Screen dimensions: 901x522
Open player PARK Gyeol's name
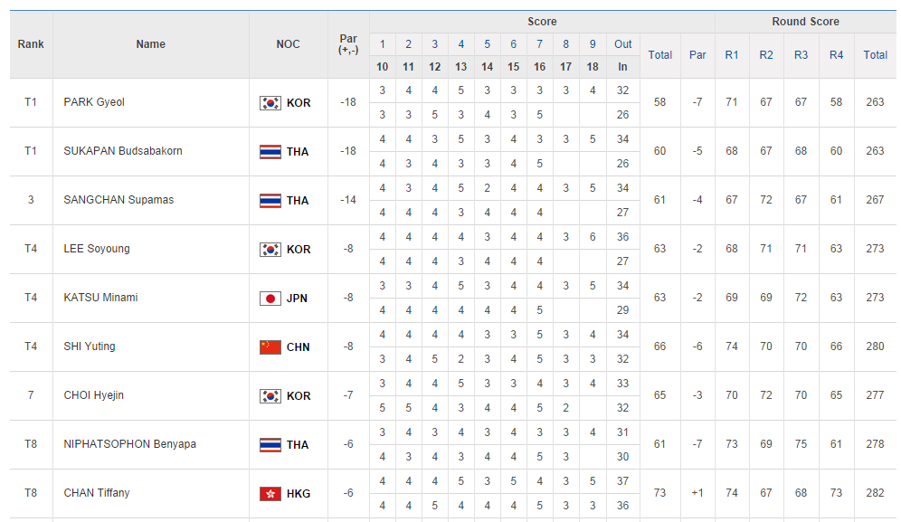94,102
